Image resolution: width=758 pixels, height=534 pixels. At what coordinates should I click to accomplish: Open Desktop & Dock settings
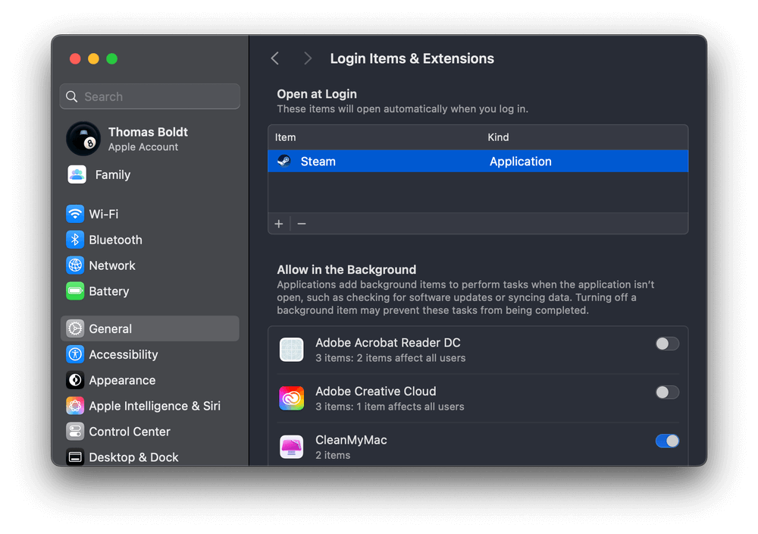[150, 457]
